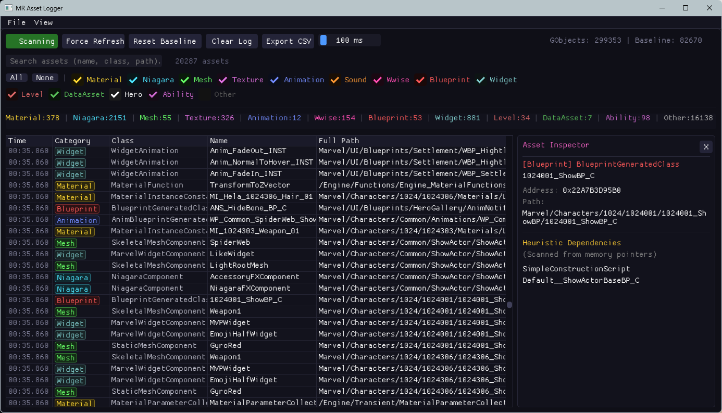
Task: Click Reset Baseline
Action: coord(165,41)
